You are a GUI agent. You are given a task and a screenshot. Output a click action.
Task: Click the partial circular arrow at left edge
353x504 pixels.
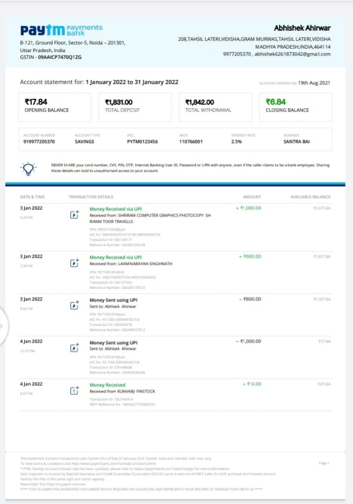pyautogui.click(x=4, y=326)
